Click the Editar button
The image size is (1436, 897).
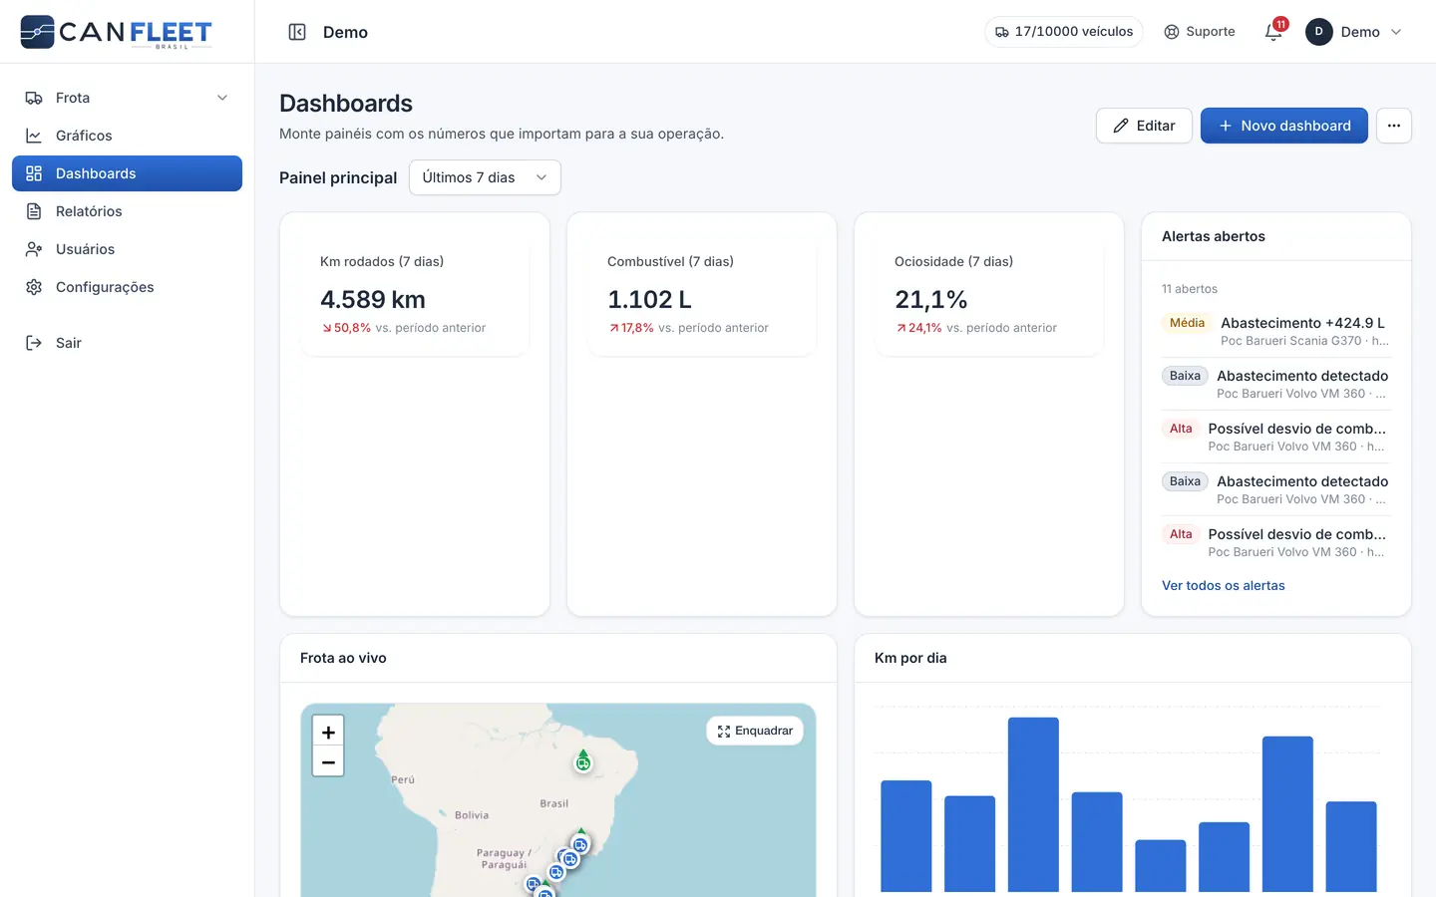(1144, 126)
